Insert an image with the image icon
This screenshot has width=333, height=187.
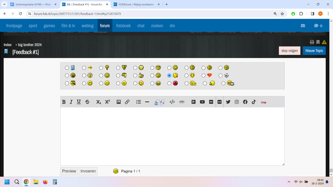coord(118,102)
